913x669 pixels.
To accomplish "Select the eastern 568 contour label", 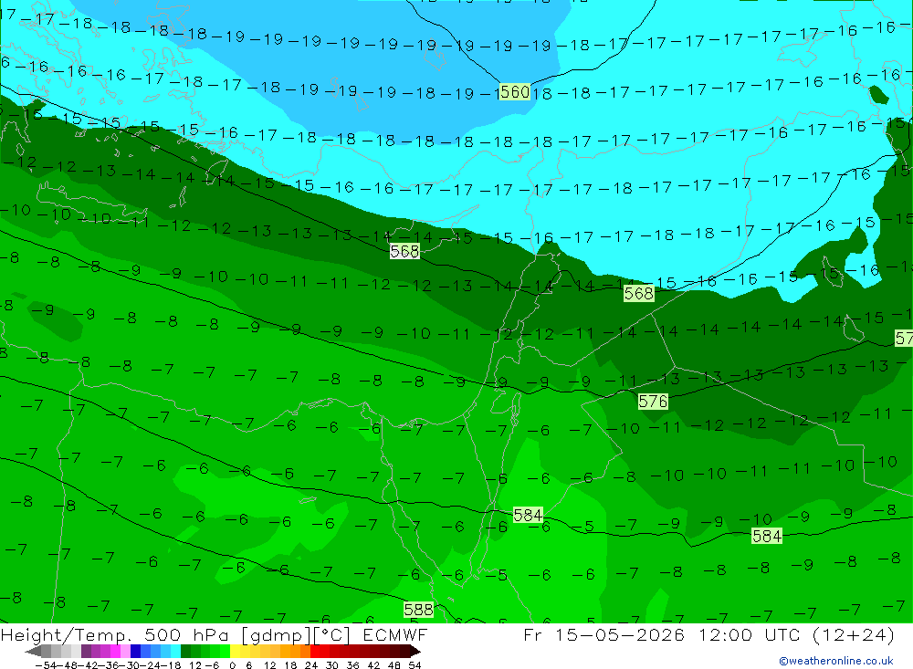I will 639,294.
